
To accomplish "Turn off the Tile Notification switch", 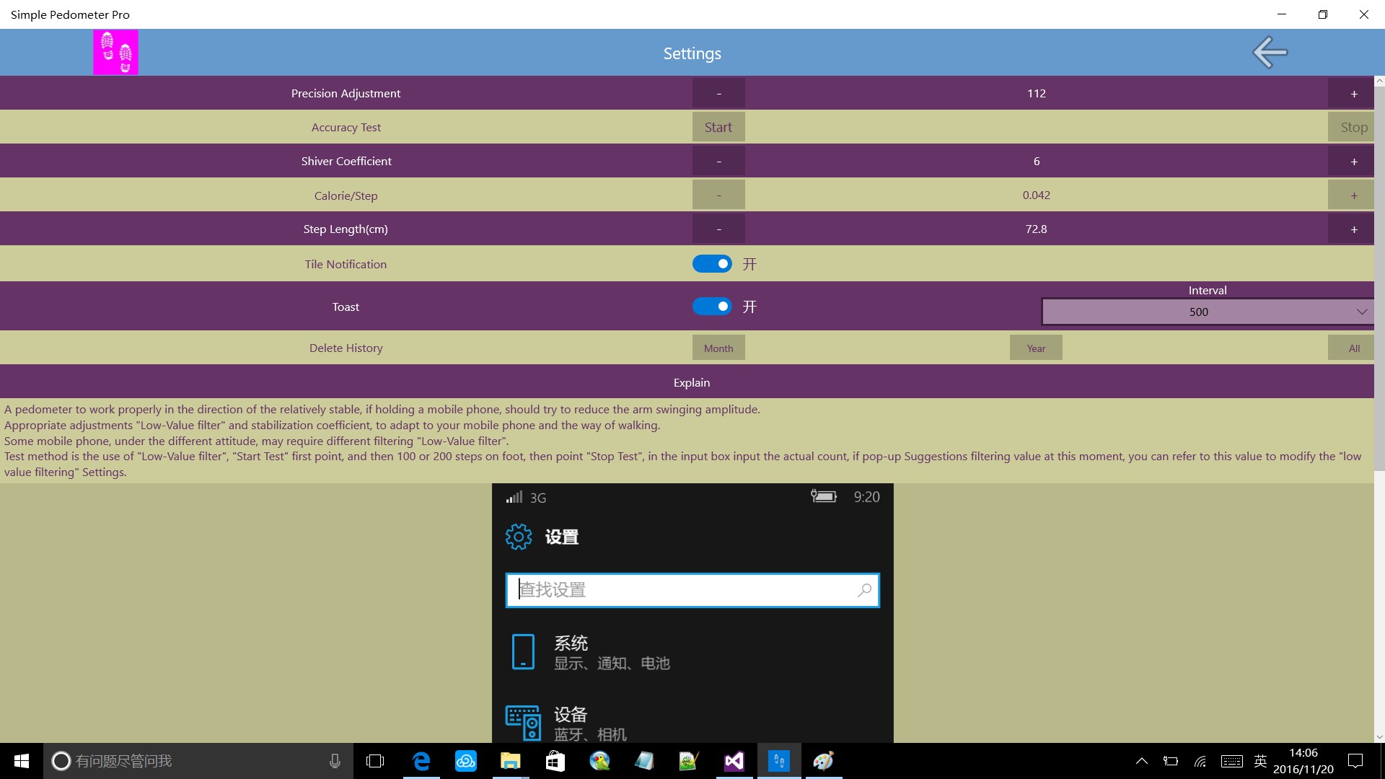I will click(x=712, y=264).
